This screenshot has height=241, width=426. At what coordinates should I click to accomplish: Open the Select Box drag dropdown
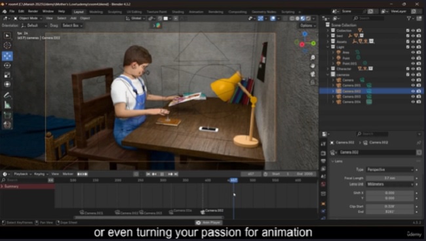click(x=72, y=25)
